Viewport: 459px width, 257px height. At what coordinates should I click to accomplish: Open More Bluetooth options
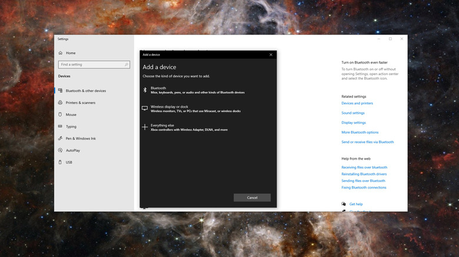pyautogui.click(x=360, y=132)
